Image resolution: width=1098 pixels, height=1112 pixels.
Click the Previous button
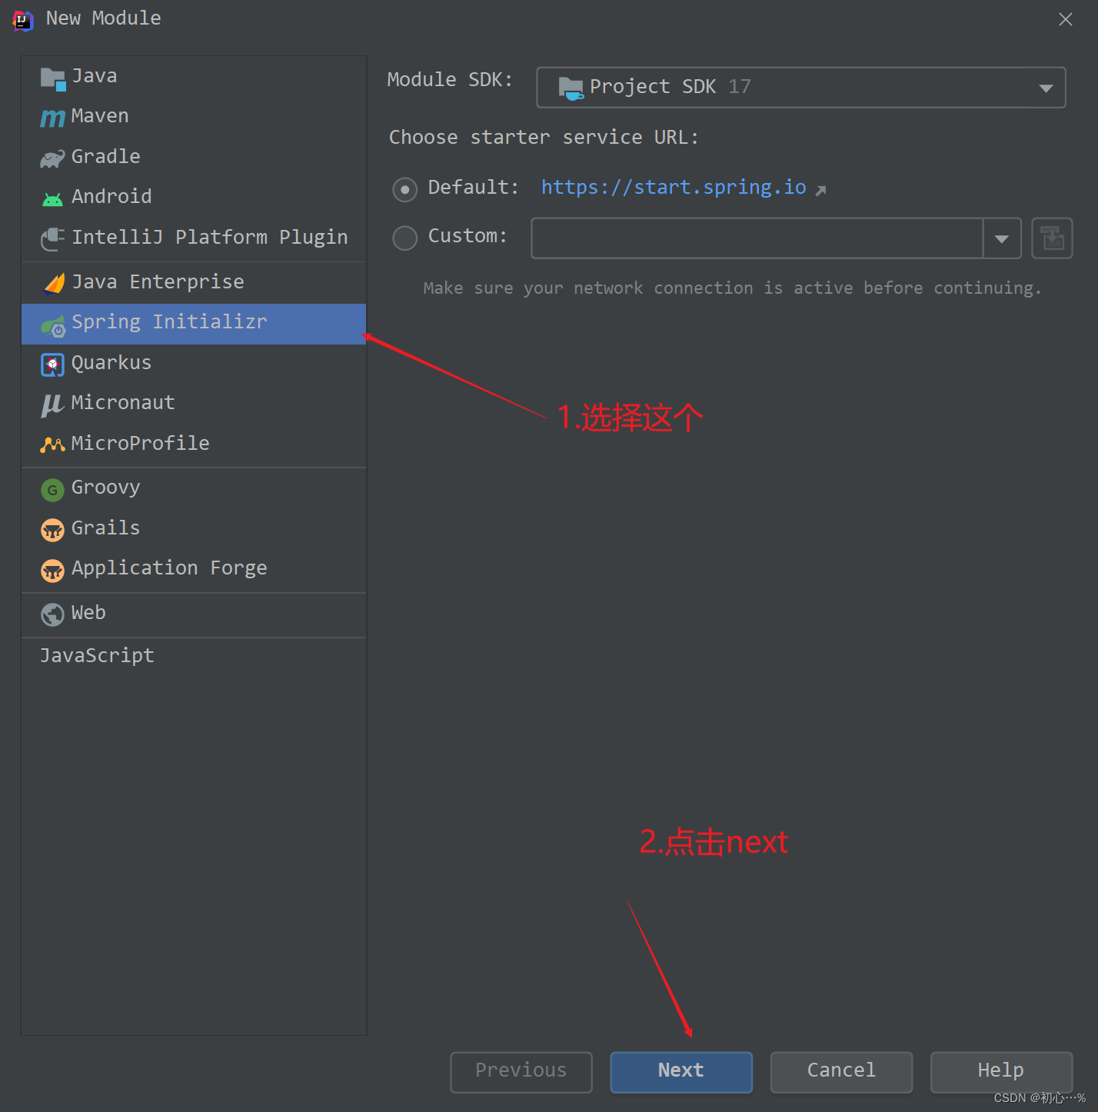[x=521, y=1071]
